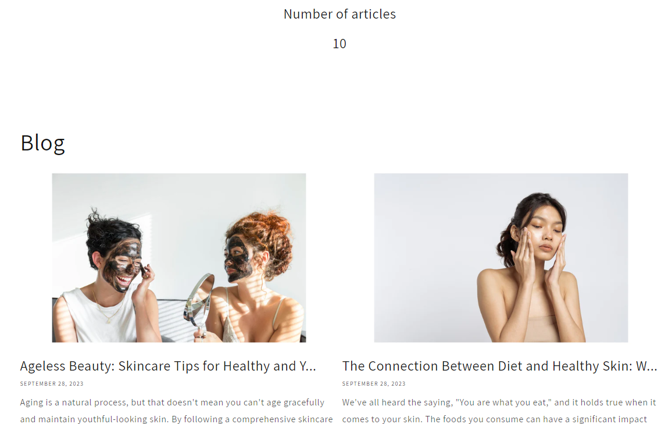
Task: Click the excerpt starting 'We've all heard the saying'
Action: pyautogui.click(x=499, y=411)
